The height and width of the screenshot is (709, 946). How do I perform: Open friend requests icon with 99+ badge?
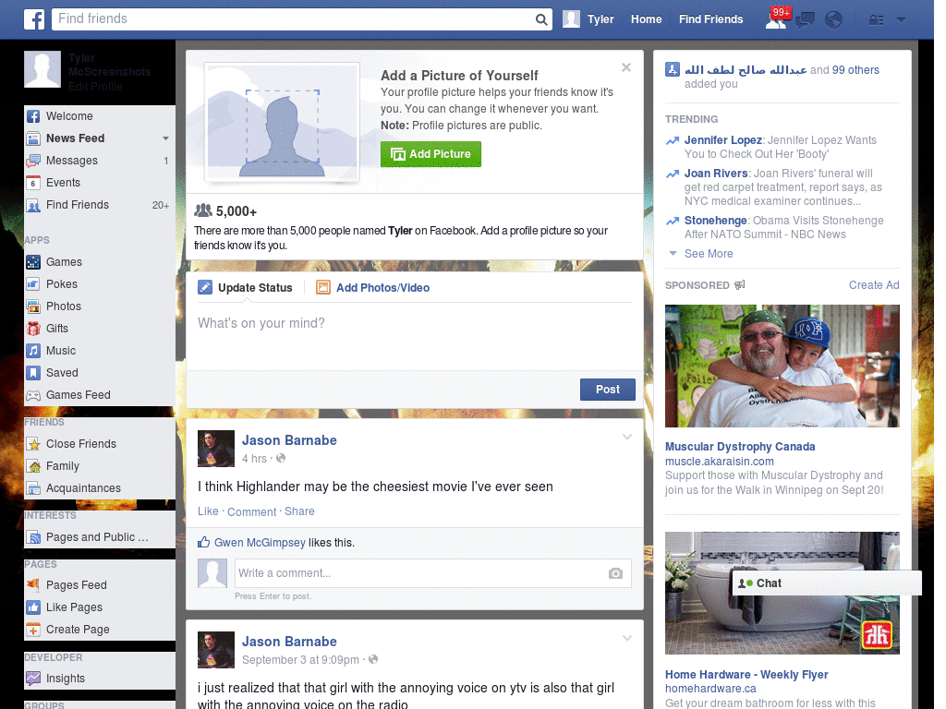pyautogui.click(x=777, y=18)
